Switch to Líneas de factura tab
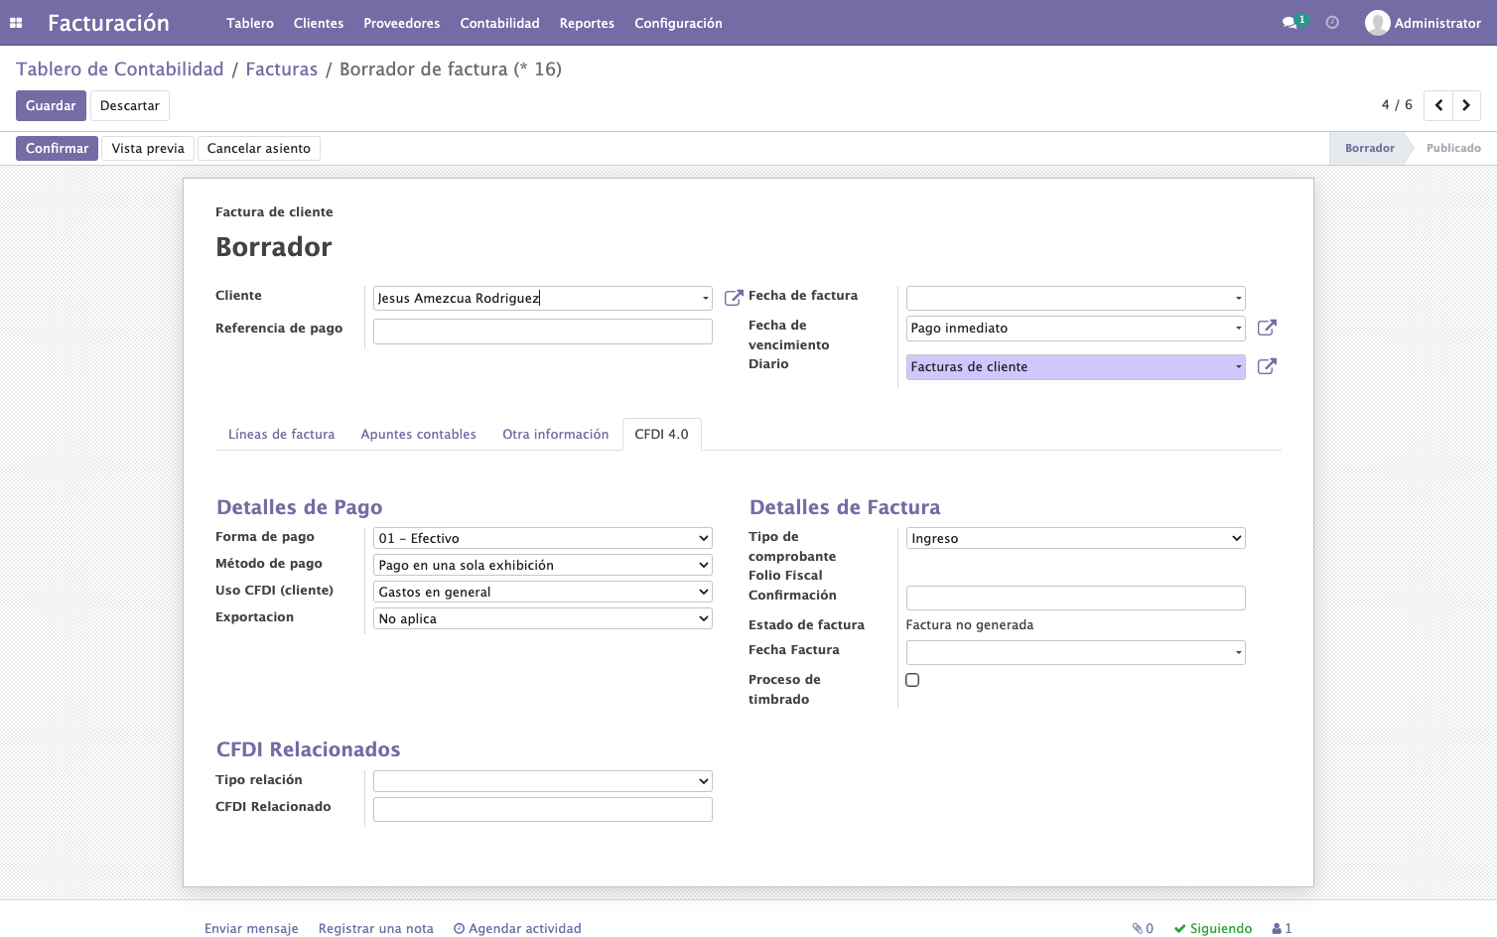 coord(281,434)
